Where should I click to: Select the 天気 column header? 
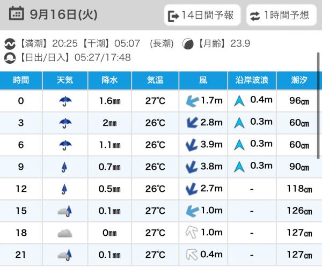[65, 80]
